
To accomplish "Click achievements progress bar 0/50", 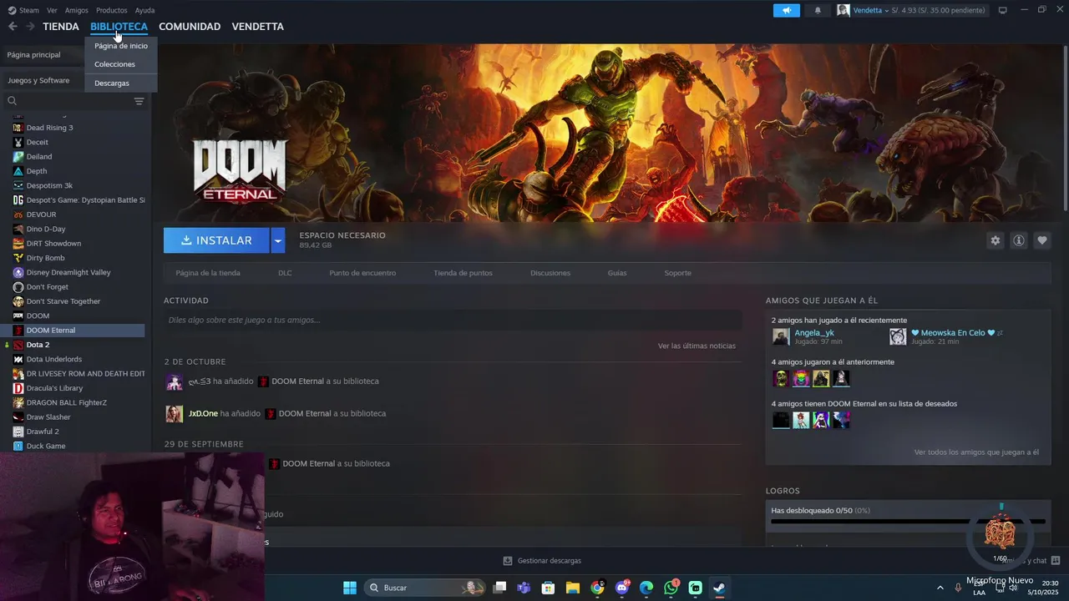I will [908, 521].
